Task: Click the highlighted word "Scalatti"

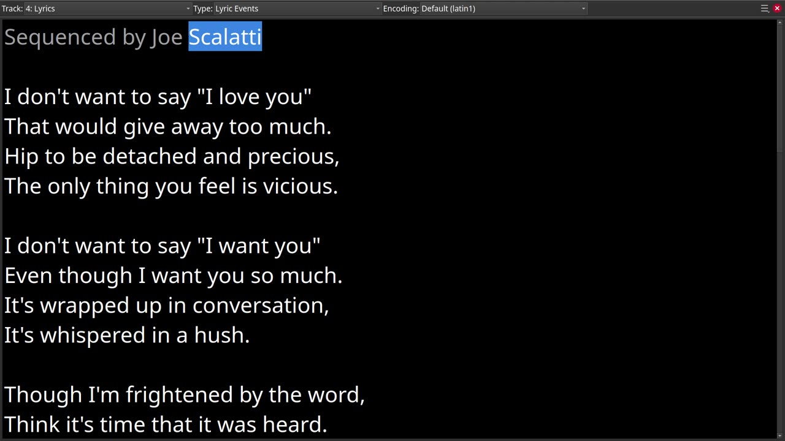Action: coord(225,37)
